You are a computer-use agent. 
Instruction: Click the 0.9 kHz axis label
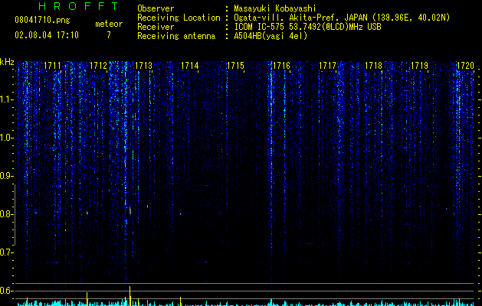click(x=6, y=176)
